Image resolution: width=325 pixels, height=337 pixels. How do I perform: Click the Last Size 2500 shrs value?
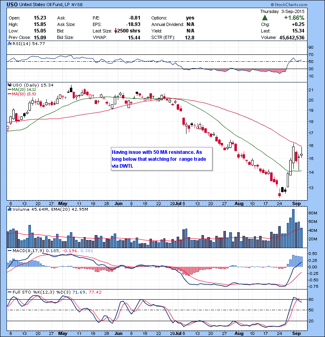[x=129, y=31]
